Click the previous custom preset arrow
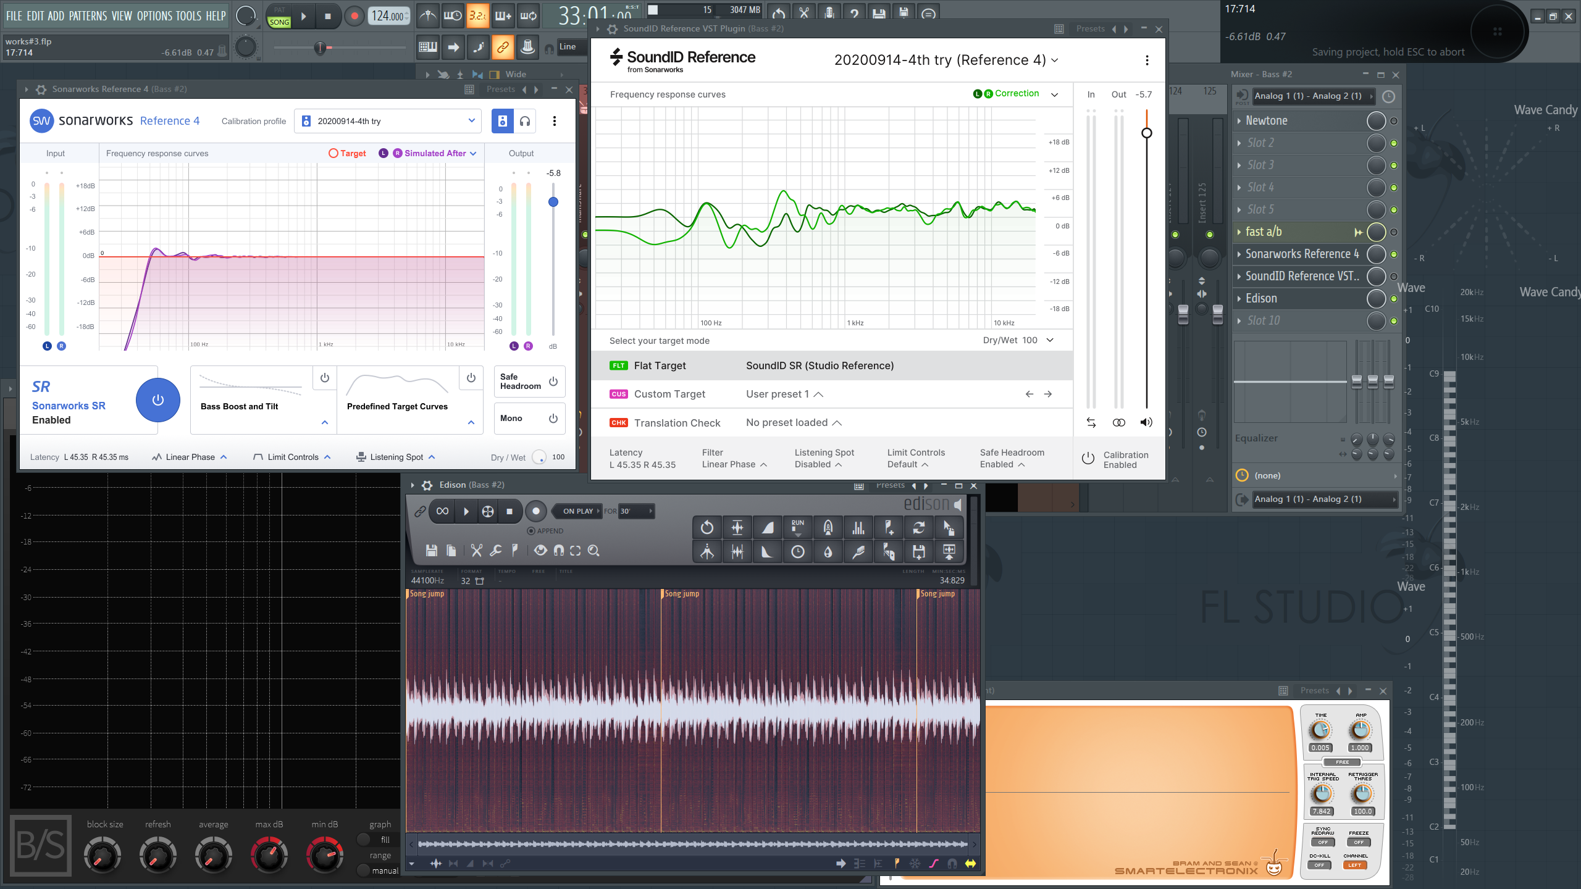The height and width of the screenshot is (889, 1581). coord(1029,394)
